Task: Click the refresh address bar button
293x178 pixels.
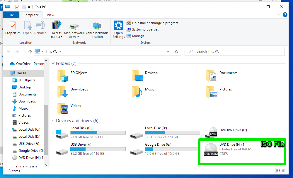Action: (176, 51)
